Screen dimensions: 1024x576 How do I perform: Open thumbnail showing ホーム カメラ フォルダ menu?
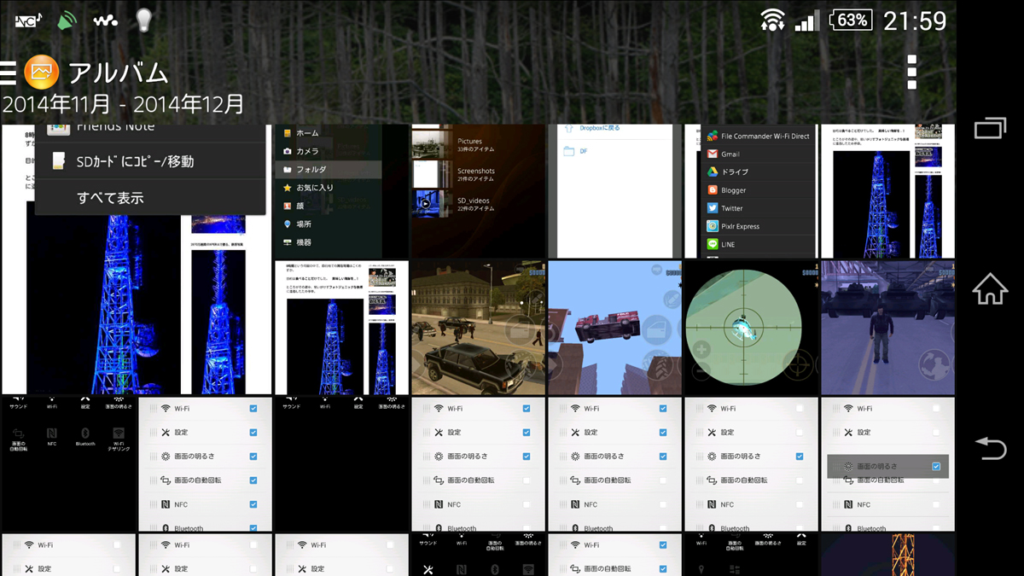tap(341, 191)
